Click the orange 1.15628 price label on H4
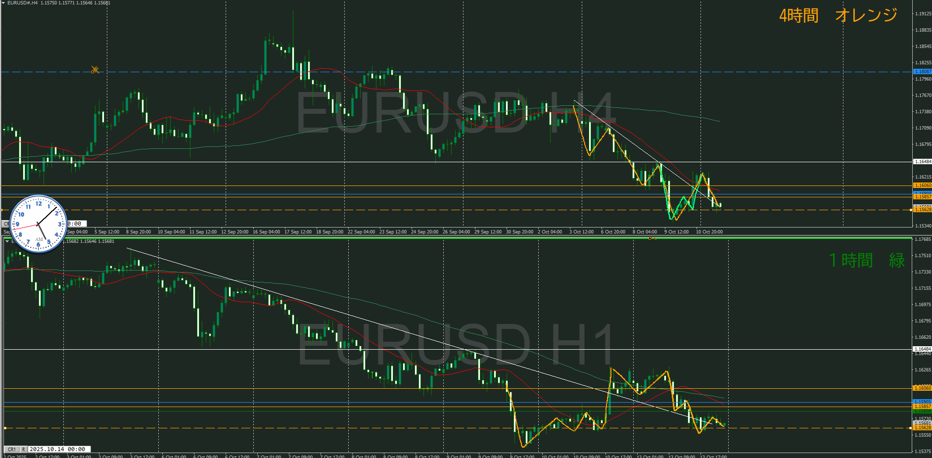Image resolution: width=932 pixels, height=458 pixels. (922, 210)
